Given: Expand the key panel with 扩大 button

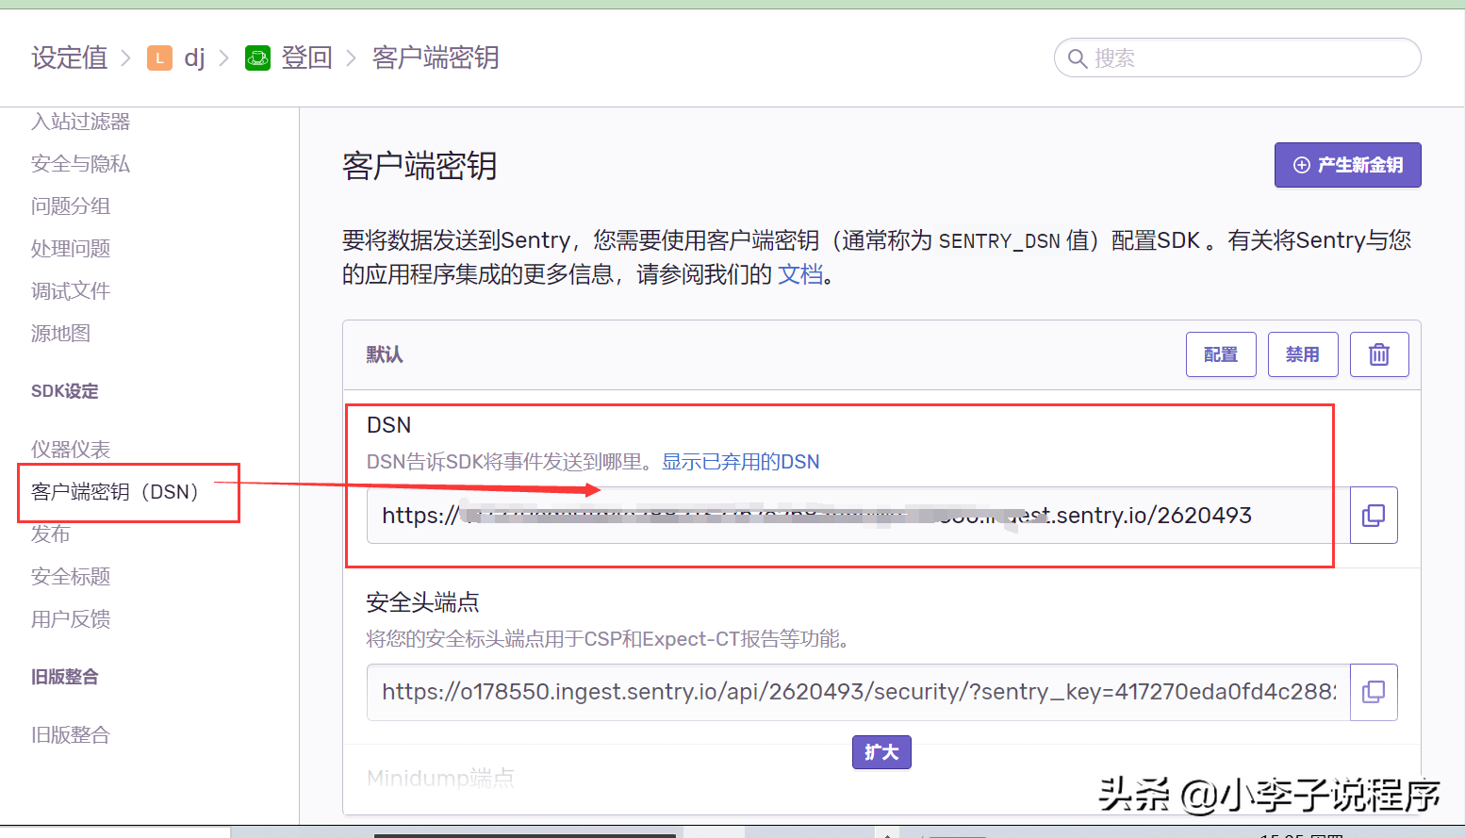Looking at the screenshot, I should (881, 752).
